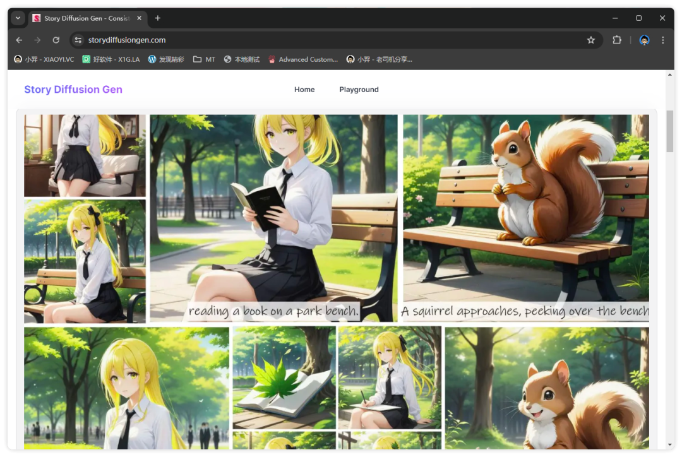
Task: Open the Chrome profile avatar
Action: [x=644, y=40]
